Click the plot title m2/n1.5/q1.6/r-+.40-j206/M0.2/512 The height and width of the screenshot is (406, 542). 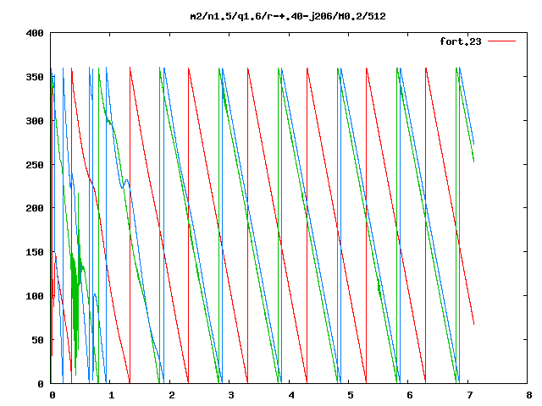[x=288, y=16]
